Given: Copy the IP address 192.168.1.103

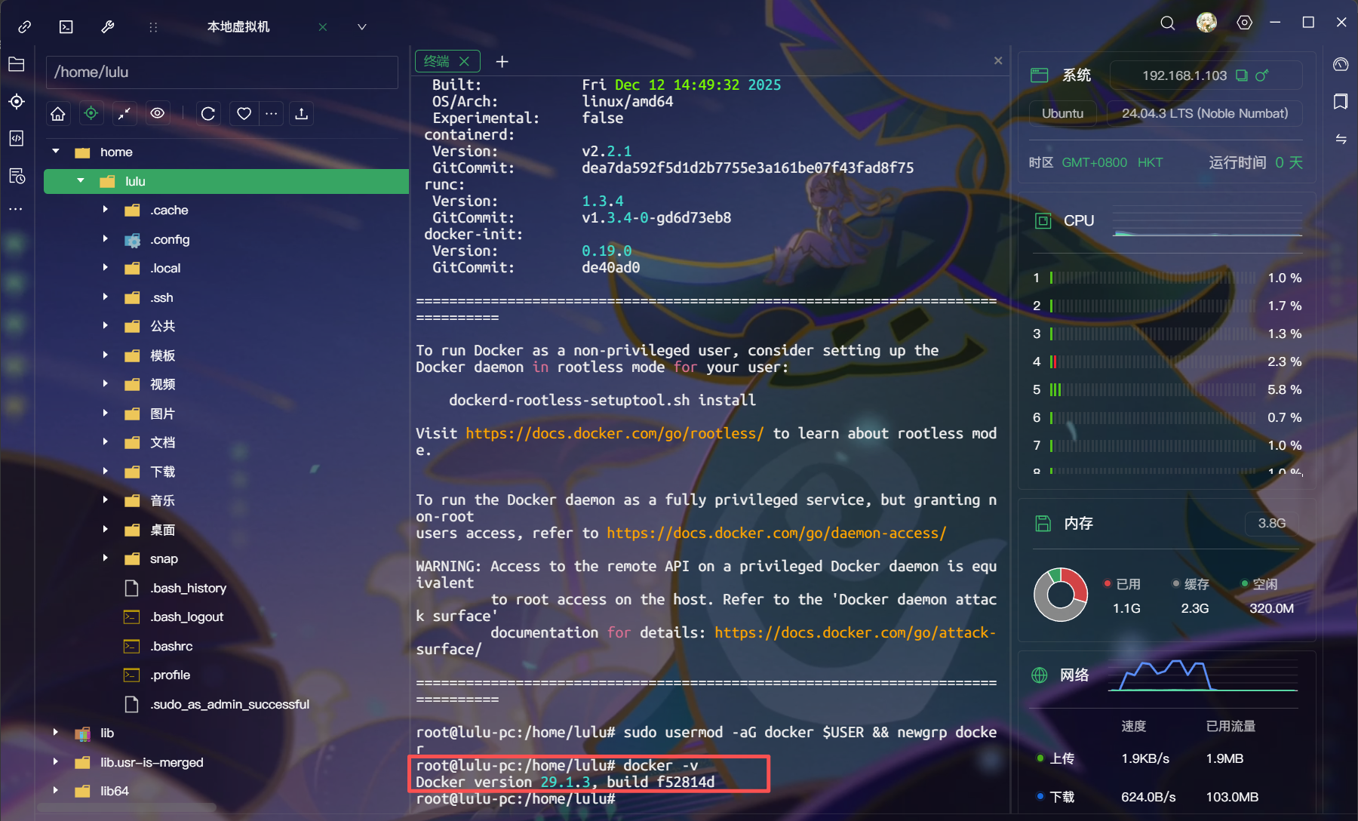Looking at the screenshot, I should [1241, 75].
